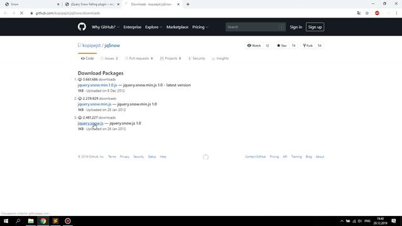Switch to the Security tab
Viewport: 402px width, 226px height.
(x=197, y=58)
